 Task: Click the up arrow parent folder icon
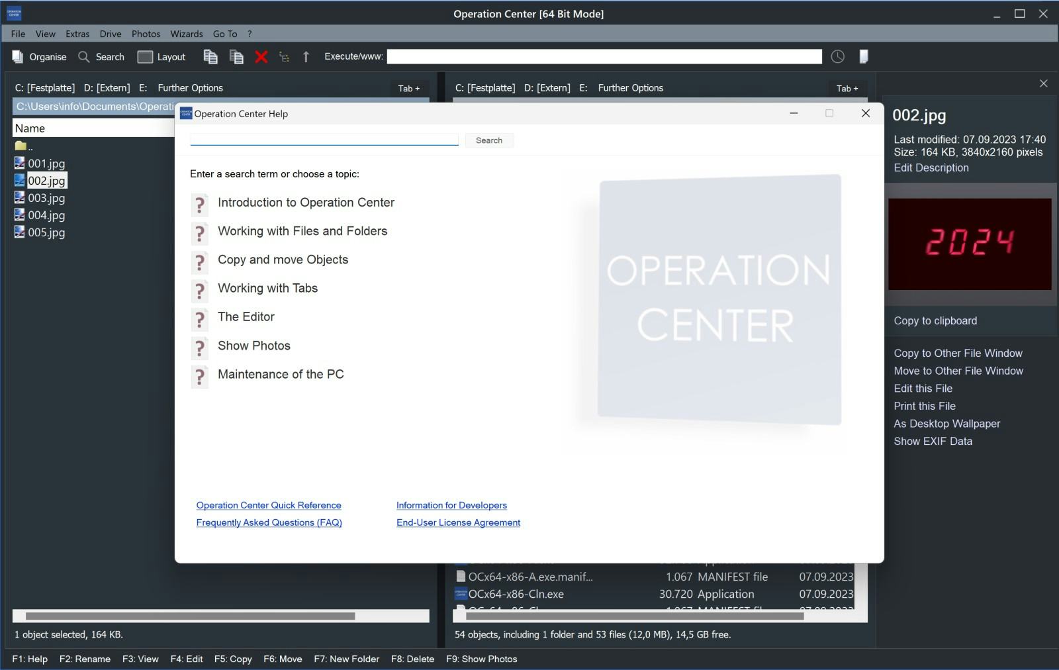(306, 57)
